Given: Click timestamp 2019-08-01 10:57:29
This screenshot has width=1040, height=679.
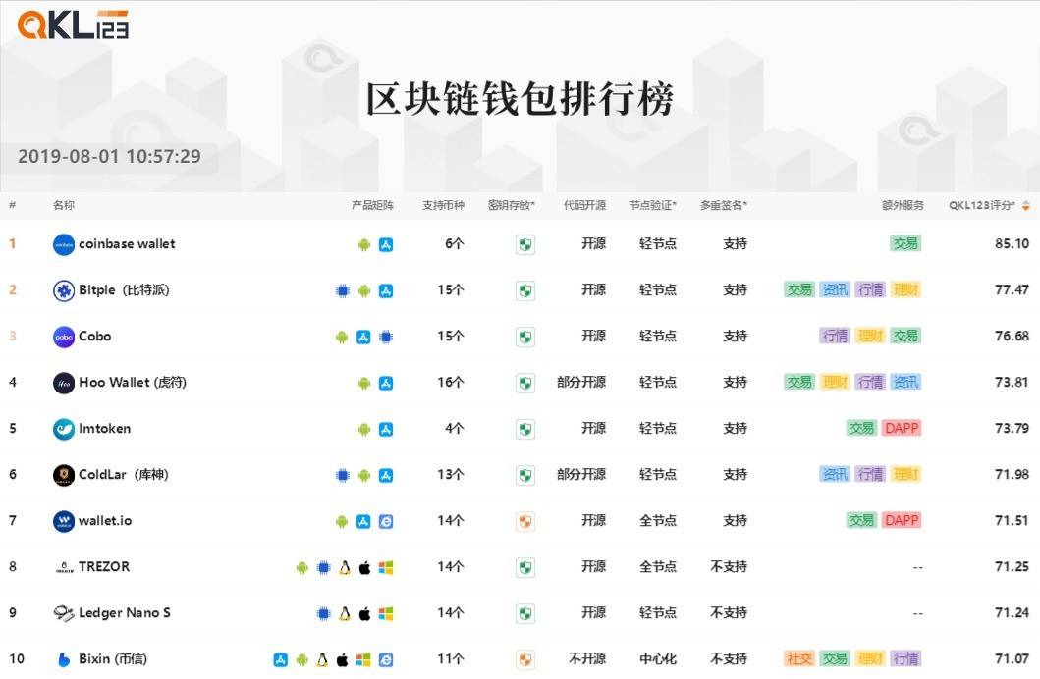Looking at the screenshot, I should pyautogui.click(x=109, y=156).
